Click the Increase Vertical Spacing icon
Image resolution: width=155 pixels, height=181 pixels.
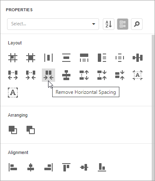click(84, 75)
